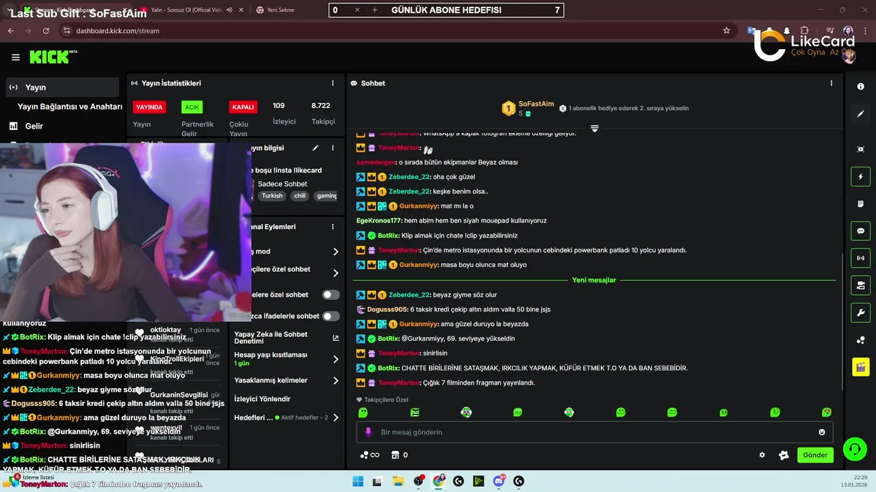Click Zeberdee_22 on the 'beyaz giyme söz olur' message
This screenshot has width=876, height=492.
pos(409,295)
